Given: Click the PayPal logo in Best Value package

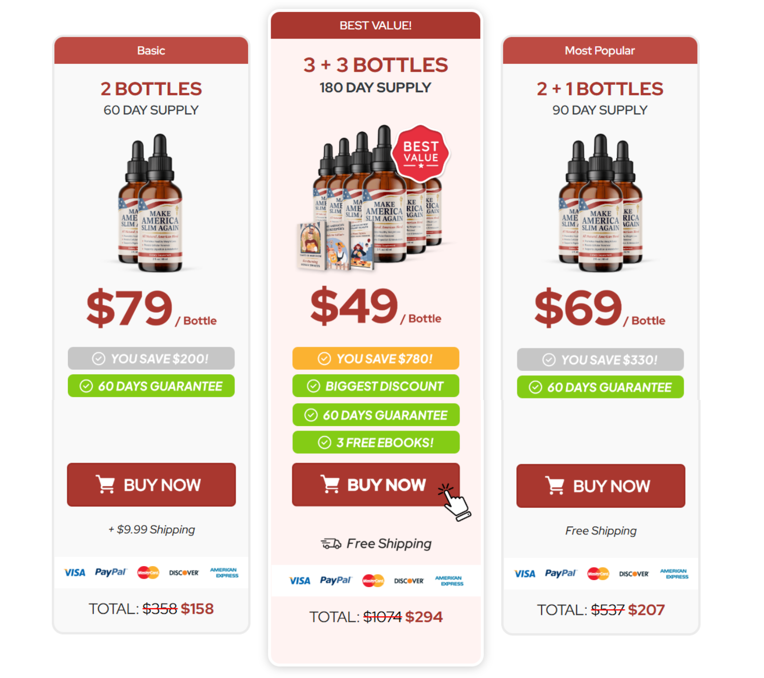Looking at the screenshot, I should 336,581.
